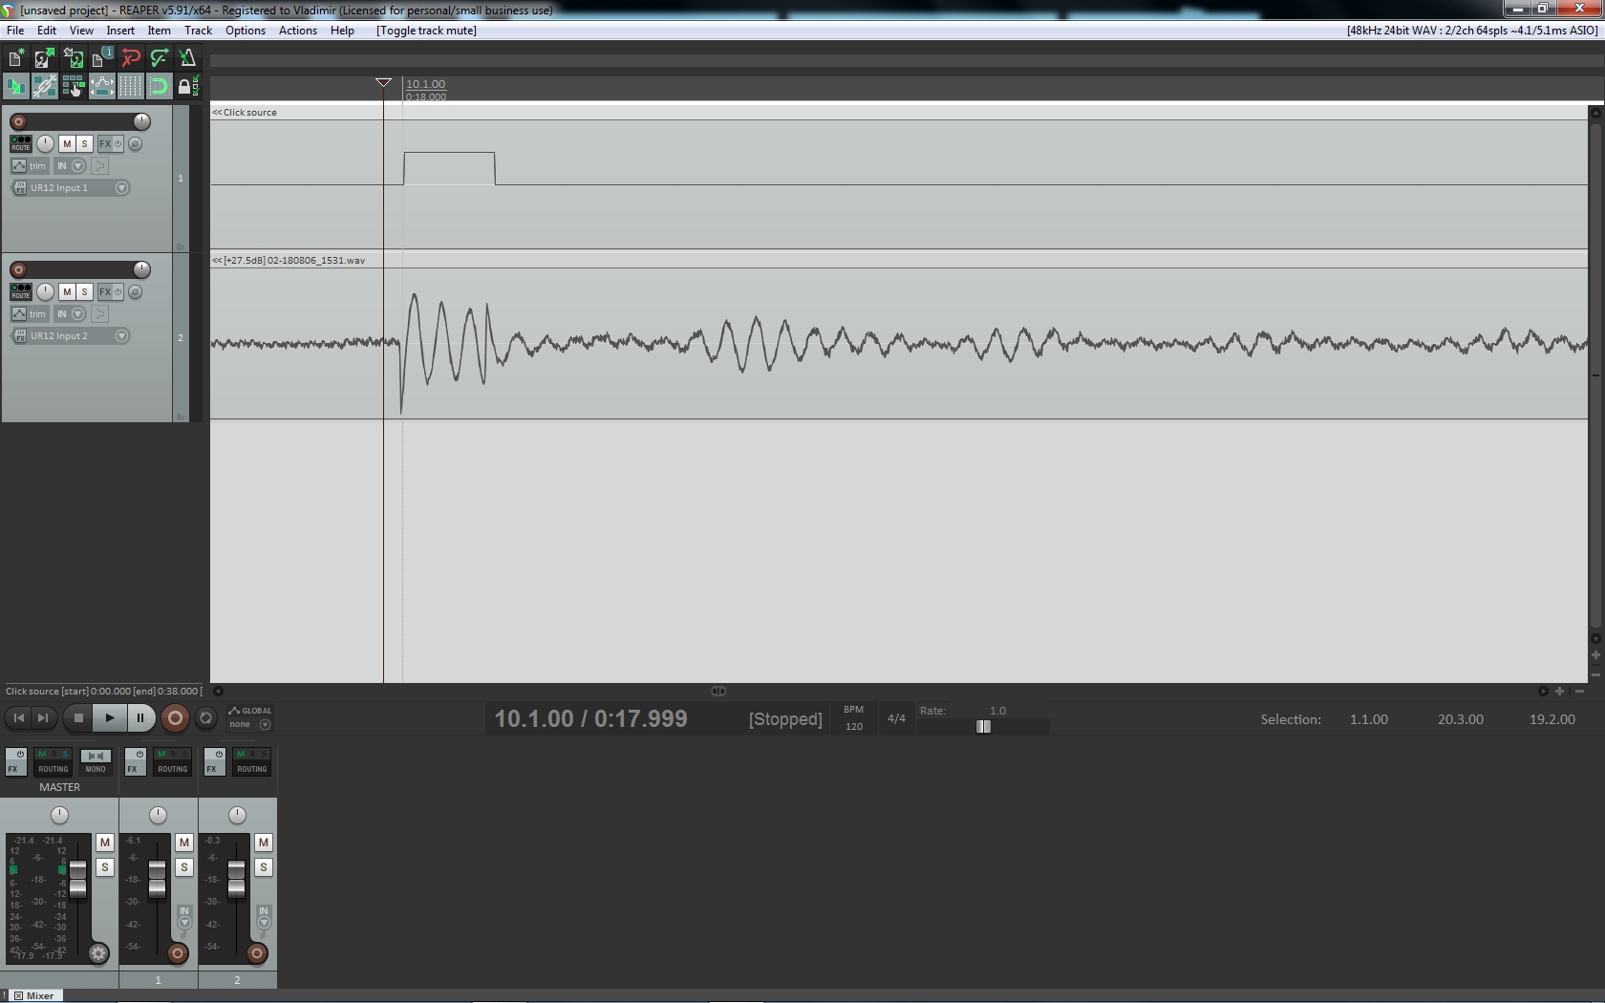Open track 1 IN monitoring dropdown

click(x=70, y=166)
